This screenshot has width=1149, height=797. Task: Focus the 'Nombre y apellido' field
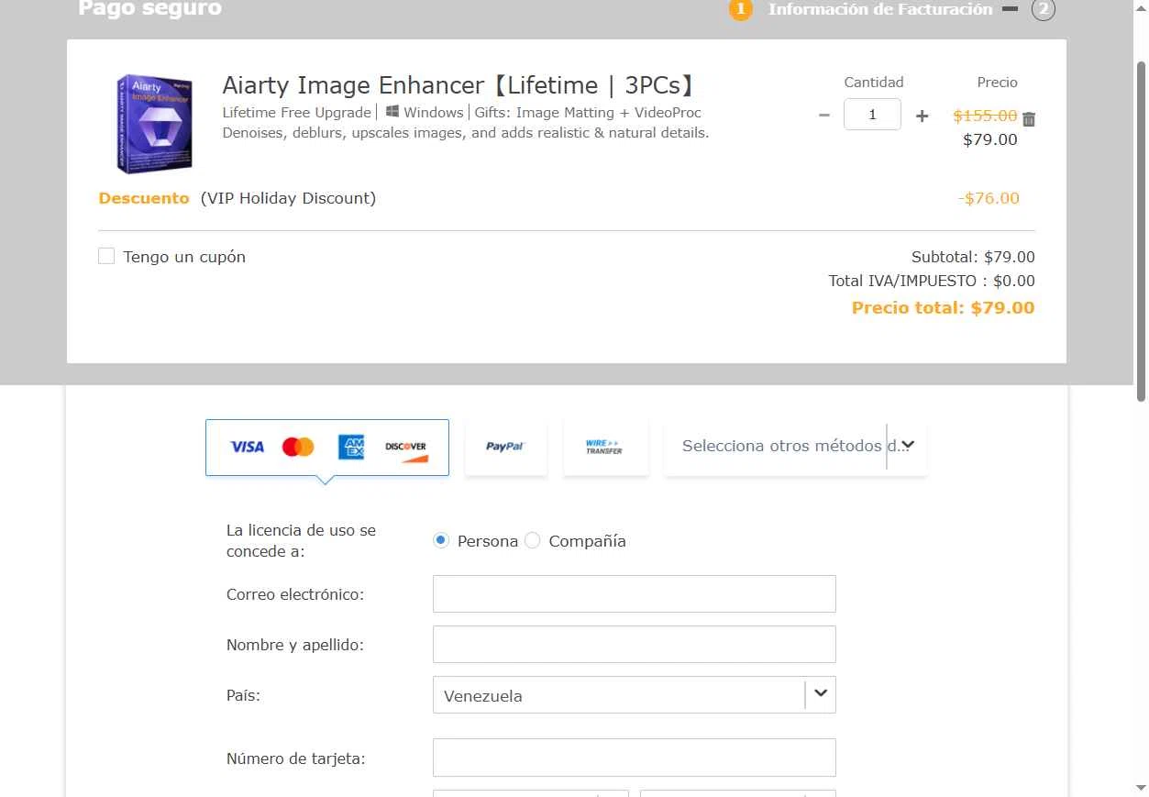(635, 645)
